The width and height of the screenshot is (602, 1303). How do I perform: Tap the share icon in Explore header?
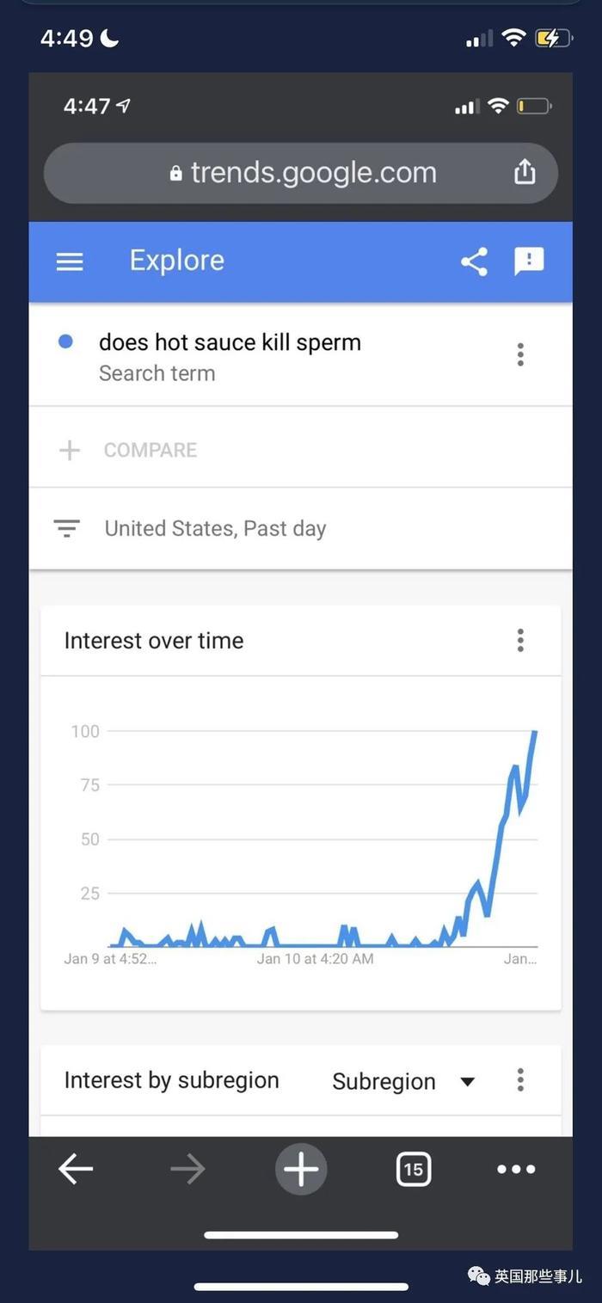click(474, 261)
